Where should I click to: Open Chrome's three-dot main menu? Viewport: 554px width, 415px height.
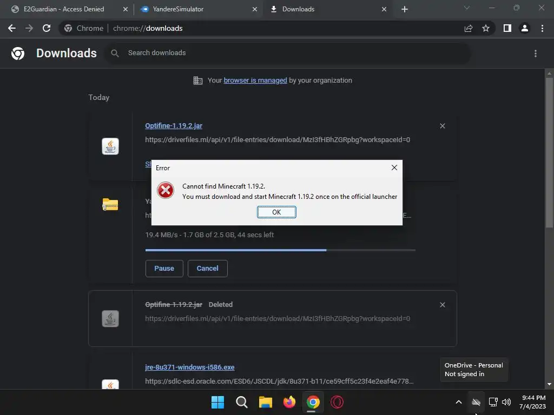click(x=542, y=28)
